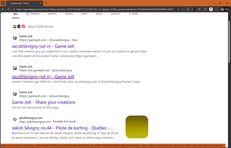Close the jacobsevigny - Search tab
Image resolution: width=231 pixels, height=148 pixels.
pos(41,3)
